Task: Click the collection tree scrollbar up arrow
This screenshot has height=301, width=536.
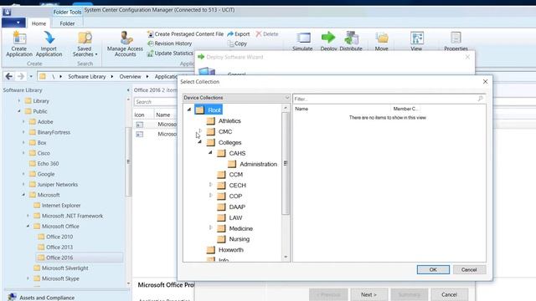Action: click(x=286, y=108)
